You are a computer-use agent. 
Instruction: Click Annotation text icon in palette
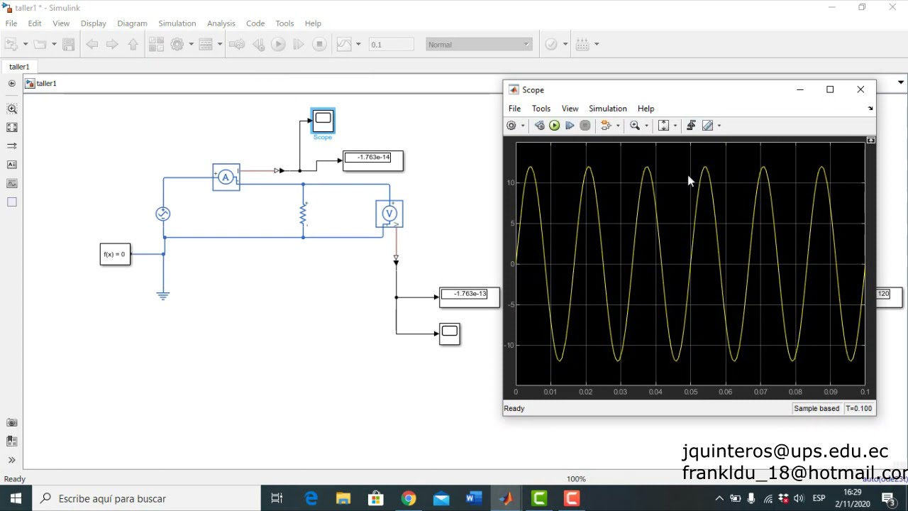tap(11, 165)
